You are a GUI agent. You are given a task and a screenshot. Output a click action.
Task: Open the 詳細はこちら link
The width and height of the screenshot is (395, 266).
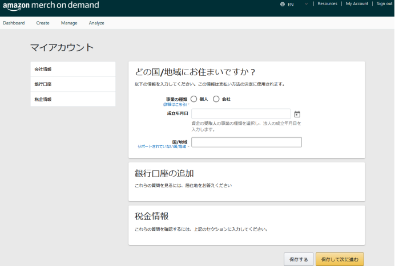175,104
